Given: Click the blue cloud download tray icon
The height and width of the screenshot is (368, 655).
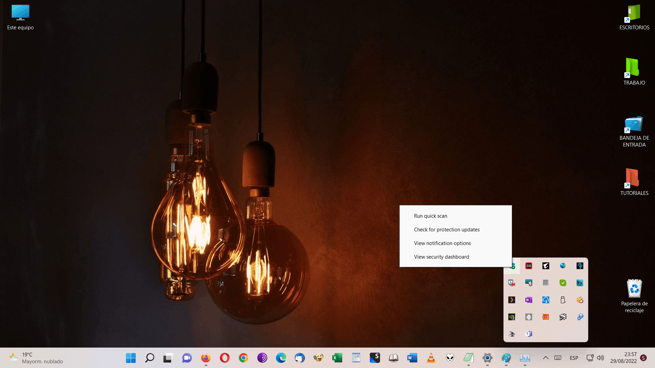Looking at the screenshot, I should [x=545, y=300].
